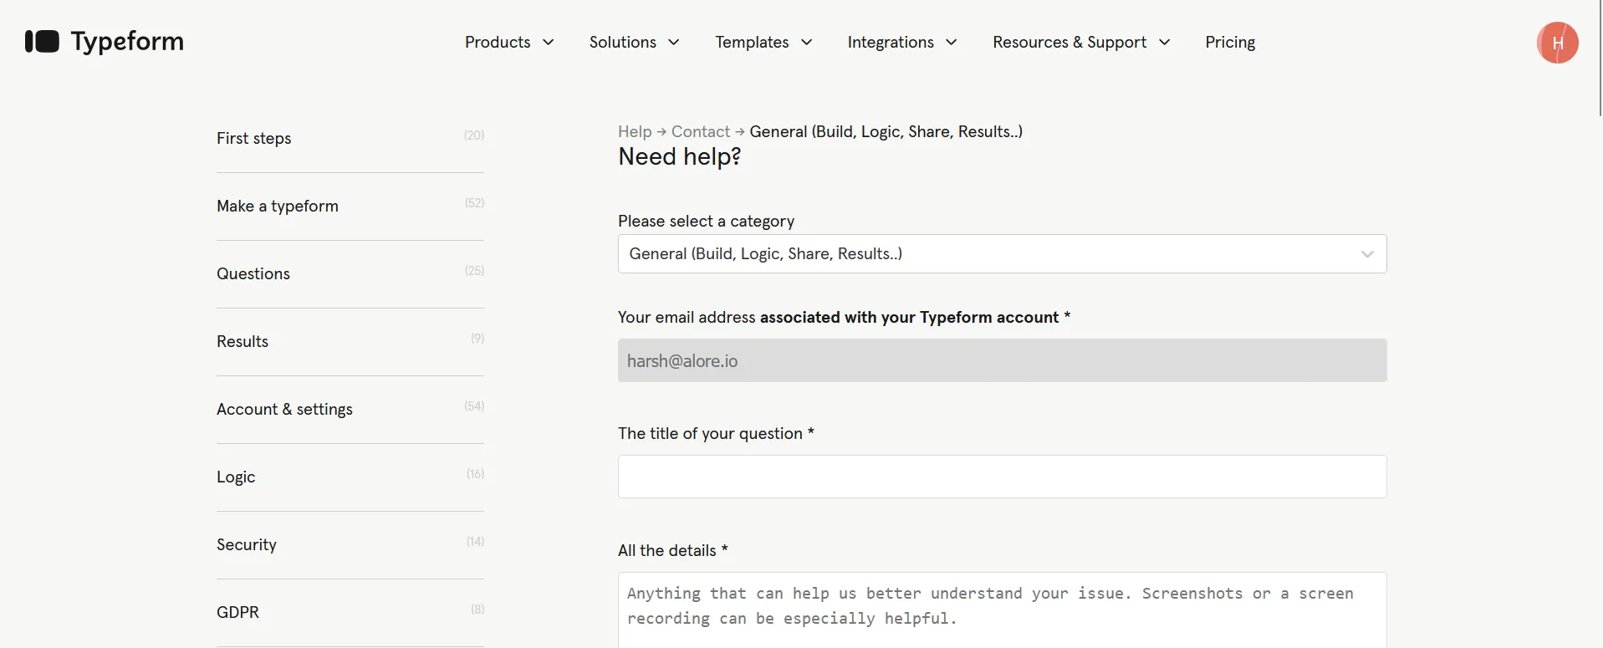
Task: Follow the Help breadcrumb link
Action: click(635, 131)
